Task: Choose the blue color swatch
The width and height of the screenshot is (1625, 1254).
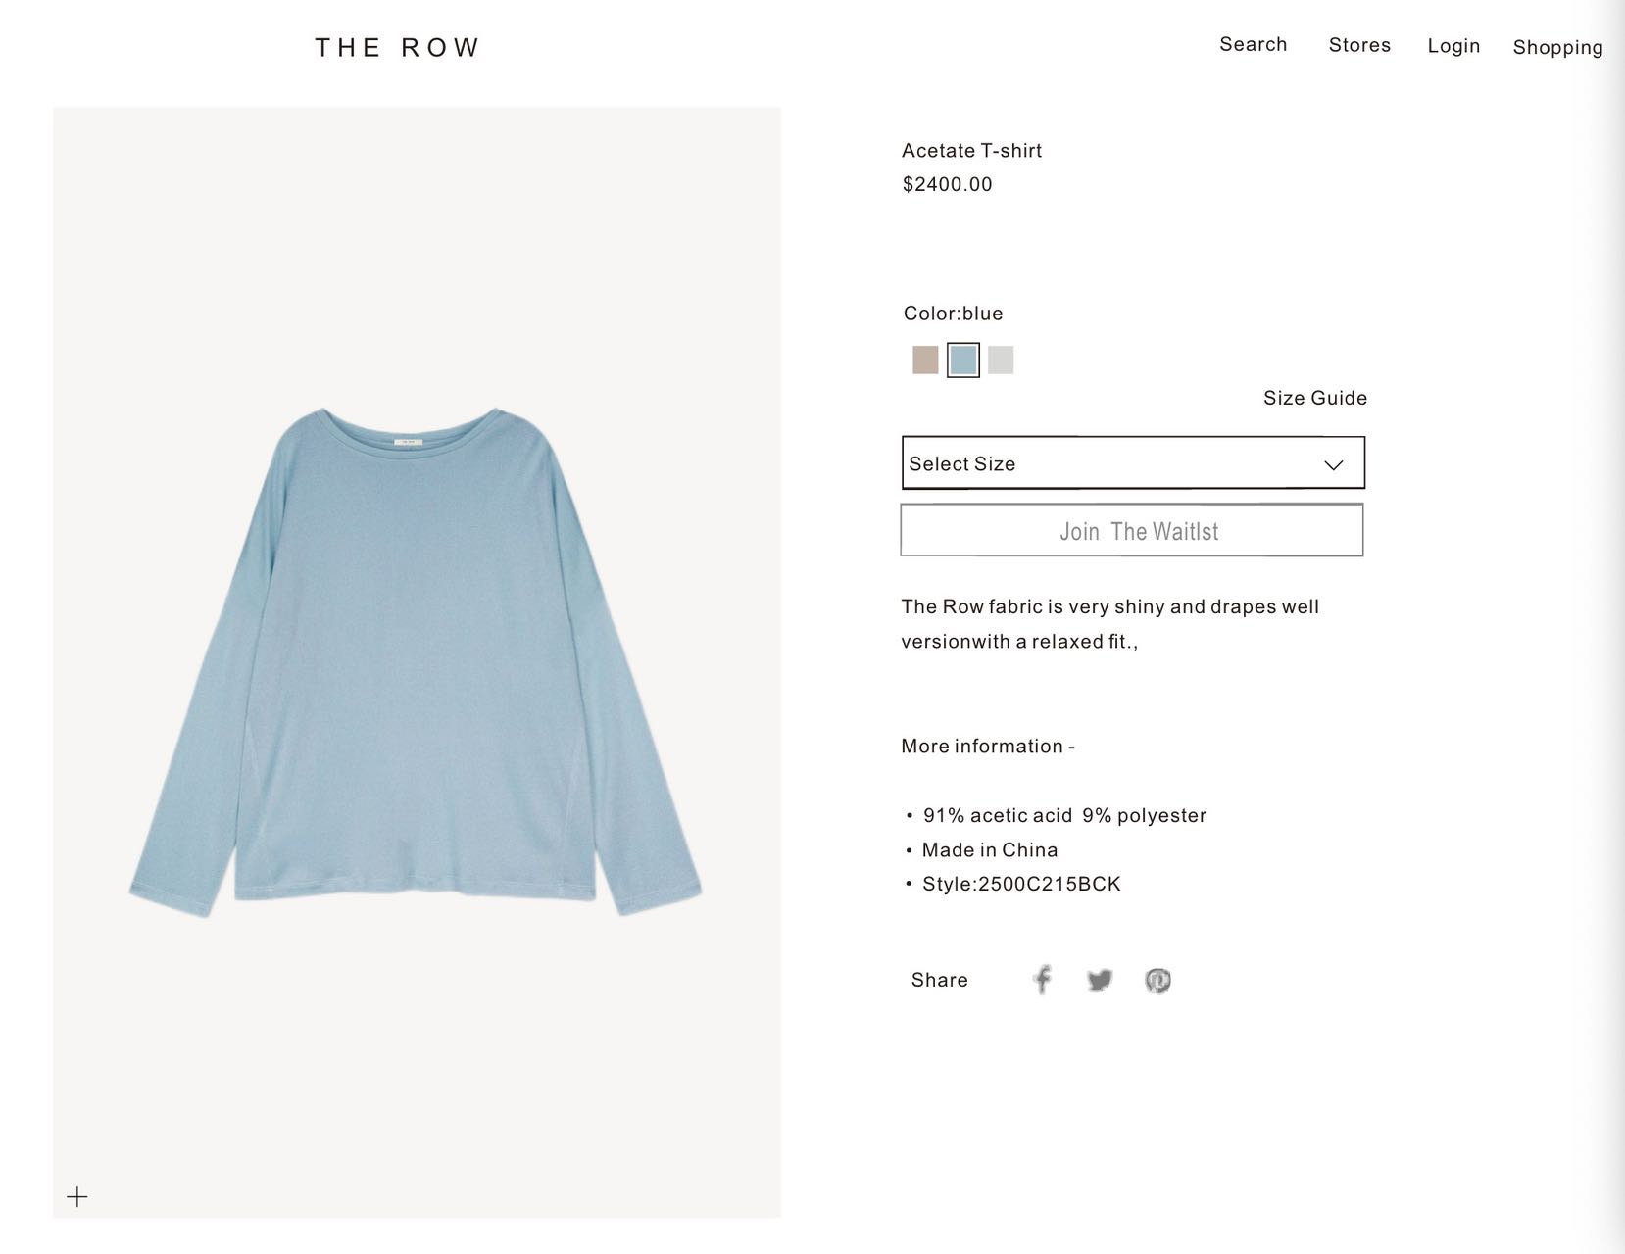Action: [x=963, y=360]
